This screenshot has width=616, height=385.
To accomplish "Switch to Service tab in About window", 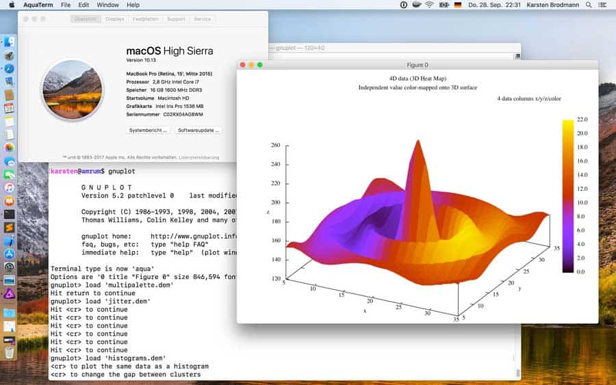I will click(x=203, y=19).
